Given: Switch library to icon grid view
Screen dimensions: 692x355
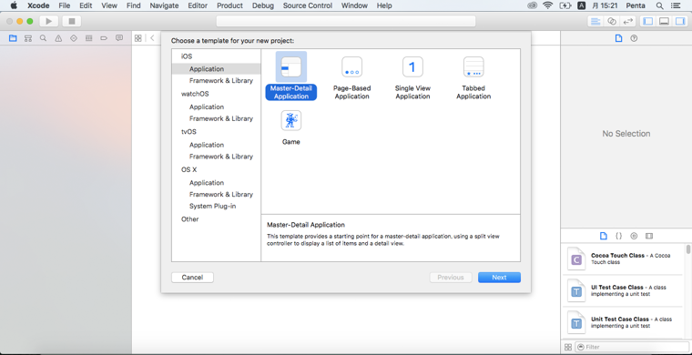Looking at the screenshot, I should [x=568, y=347].
